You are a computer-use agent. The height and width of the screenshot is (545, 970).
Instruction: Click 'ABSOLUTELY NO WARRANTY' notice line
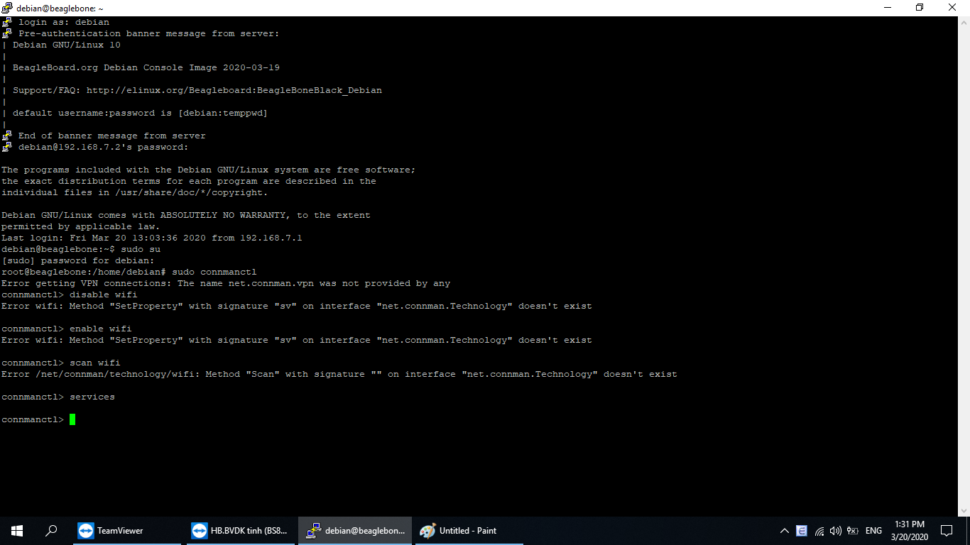coord(186,215)
